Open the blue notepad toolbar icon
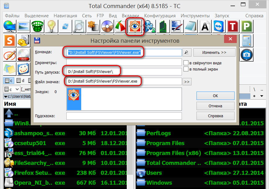This screenshot has width=269, height=189. pos(191,26)
